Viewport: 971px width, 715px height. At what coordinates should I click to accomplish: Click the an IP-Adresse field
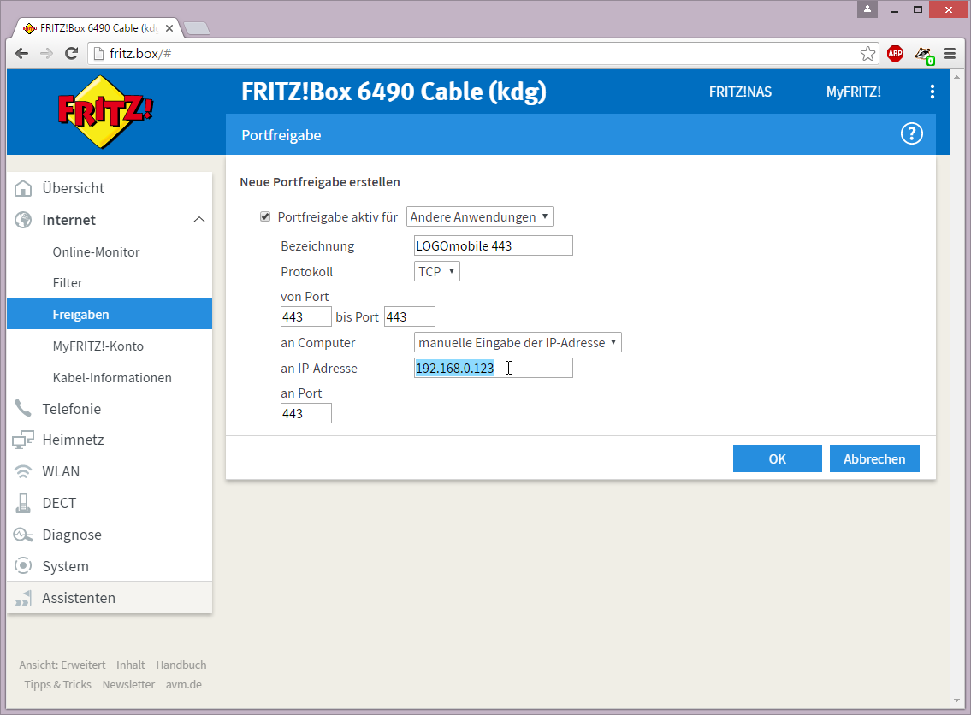click(493, 369)
